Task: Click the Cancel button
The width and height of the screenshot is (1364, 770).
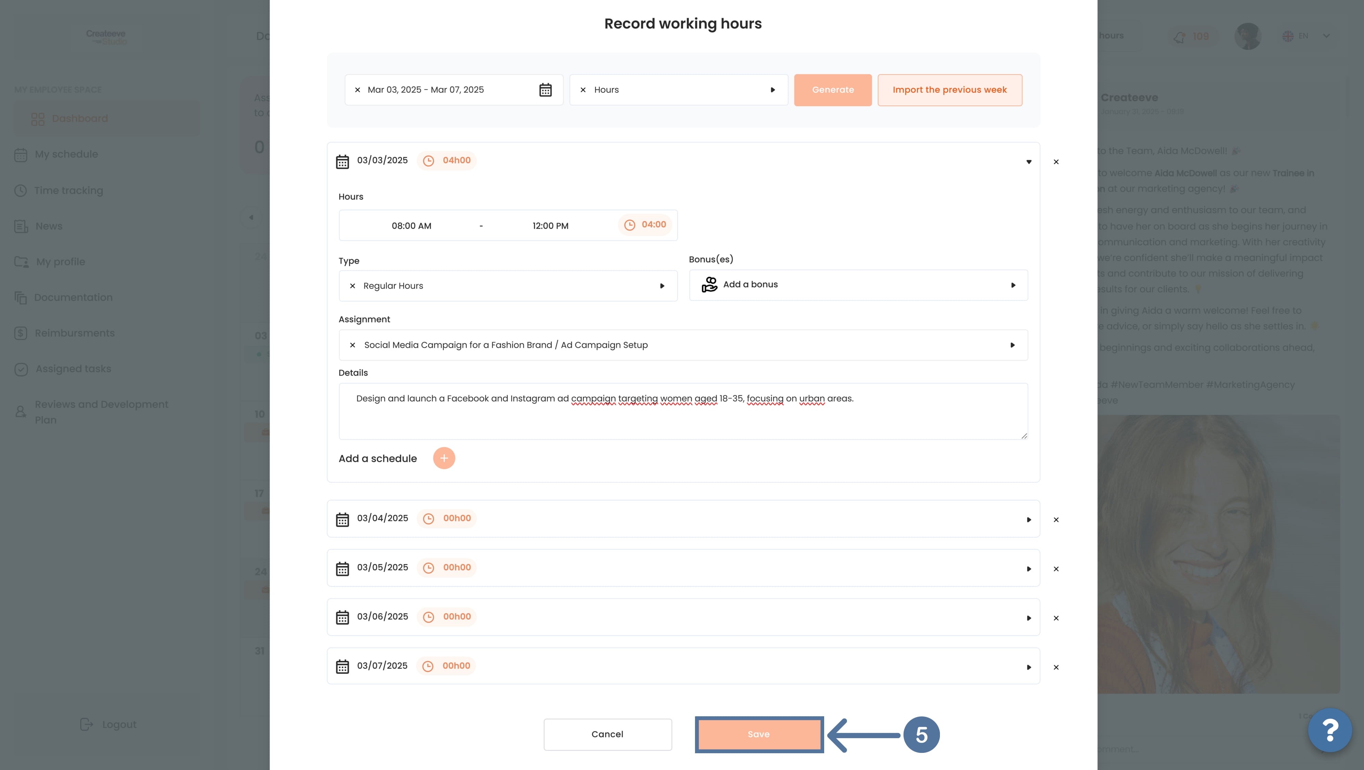Action: (607, 734)
